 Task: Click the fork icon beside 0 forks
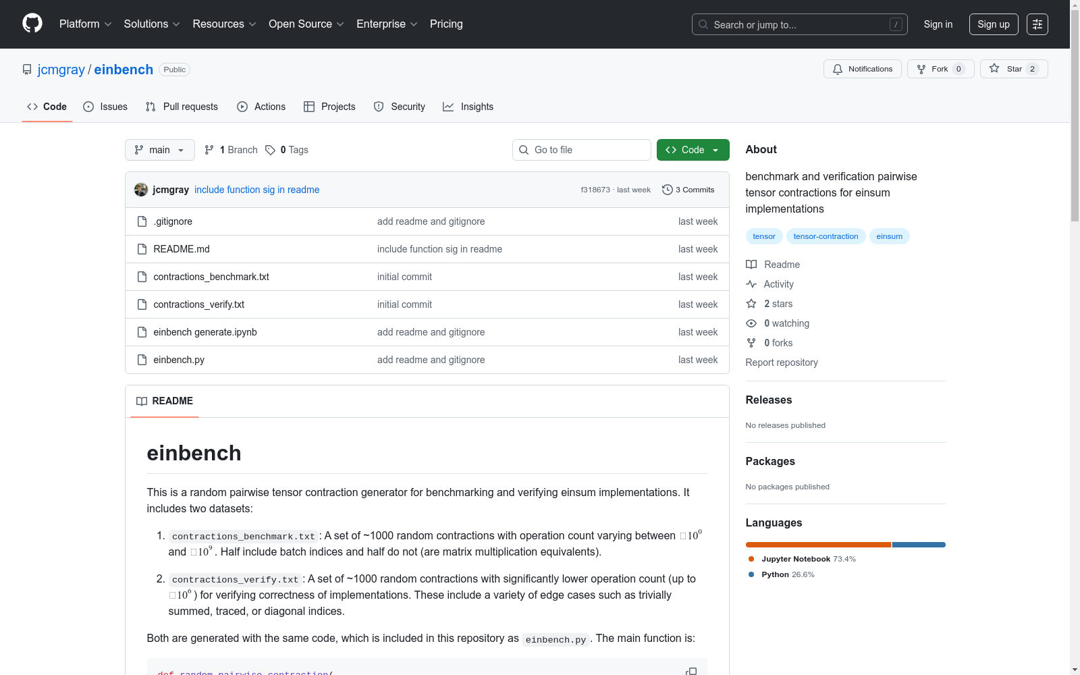tap(751, 343)
